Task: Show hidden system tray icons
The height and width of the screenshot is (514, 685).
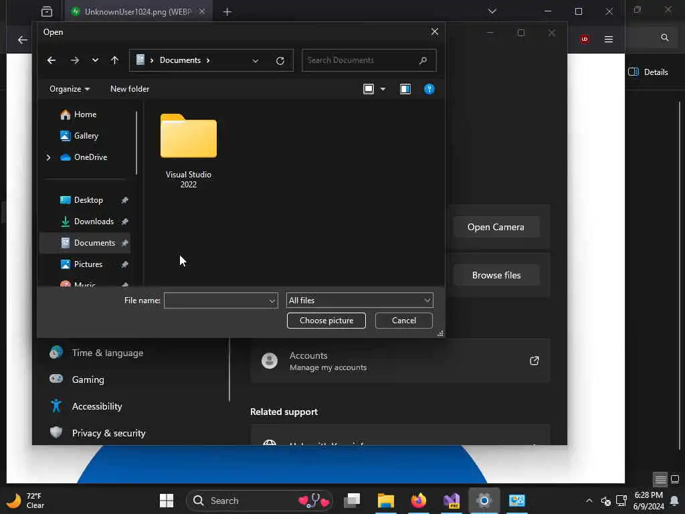Action: point(589,501)
